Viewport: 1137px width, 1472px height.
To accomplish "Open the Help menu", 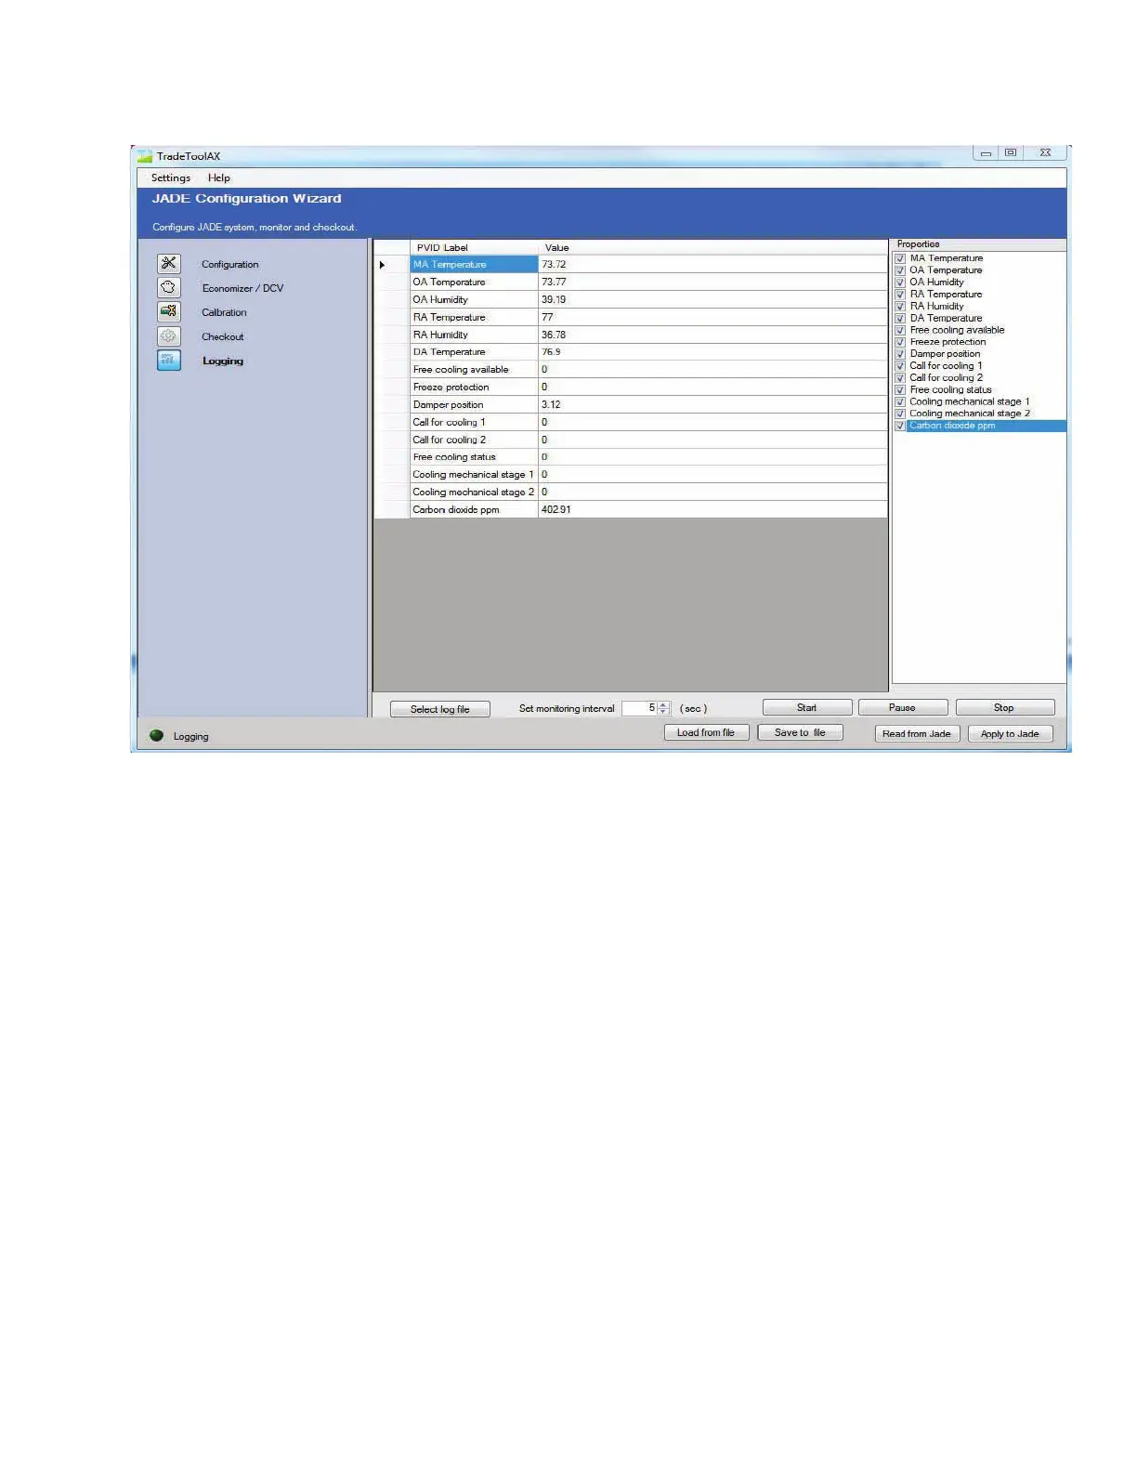I will 219,177.
